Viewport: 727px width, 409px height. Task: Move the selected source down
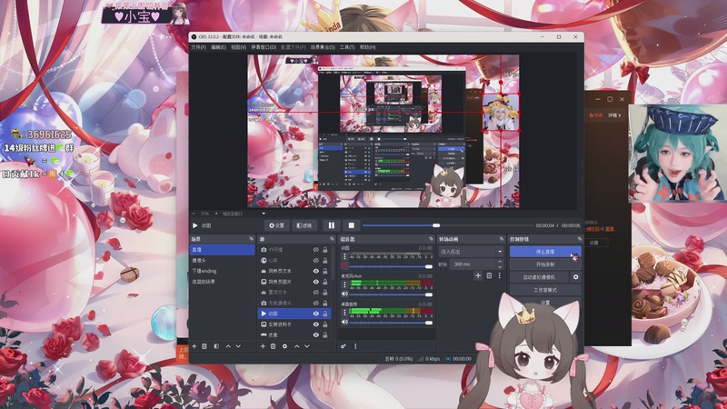307,346
